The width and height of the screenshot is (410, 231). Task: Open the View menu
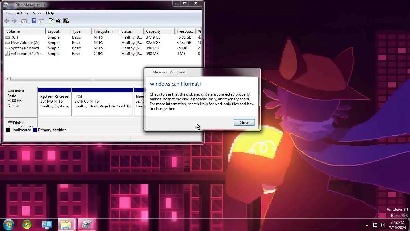tap(37, 13)
